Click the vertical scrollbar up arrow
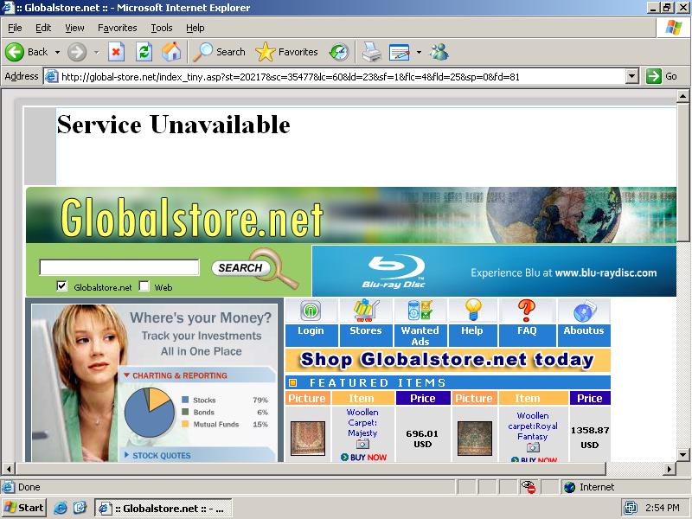This screenshot has width=692, height=519. pyautogui.click(x=682, y=96)
